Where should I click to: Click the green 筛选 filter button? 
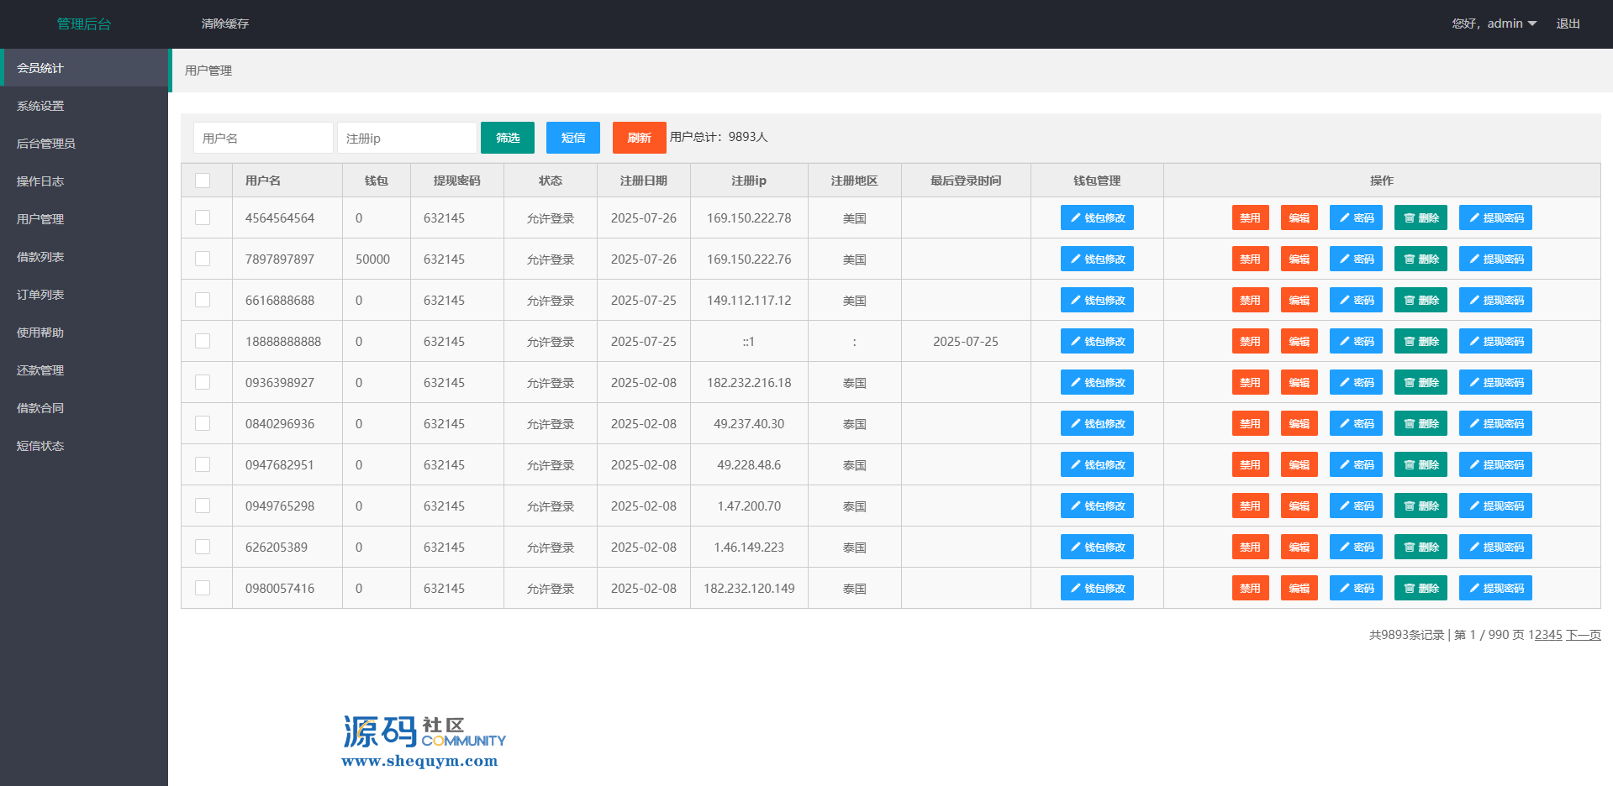pyautogui.click(x=507, y=138)
